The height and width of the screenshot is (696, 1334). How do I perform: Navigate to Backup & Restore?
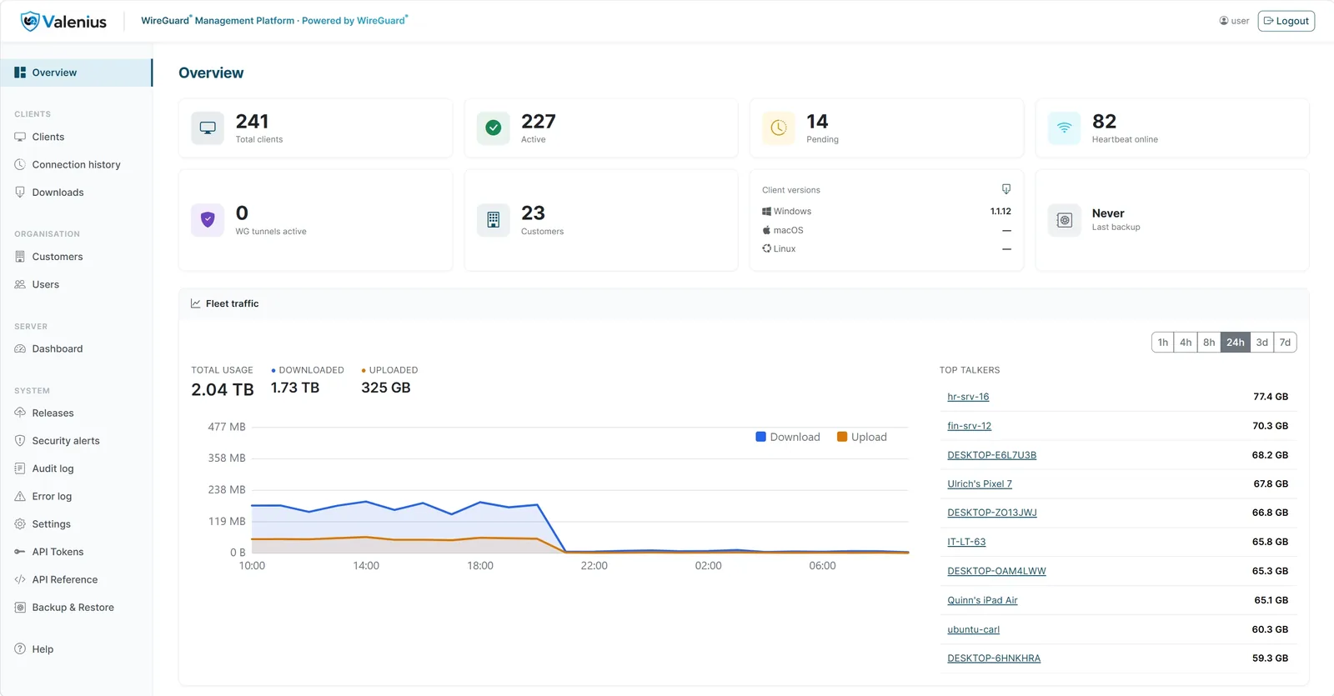point(76,607)
